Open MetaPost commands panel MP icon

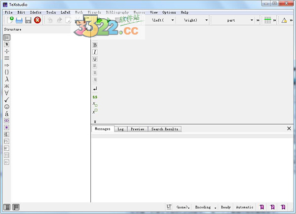[6, 148]
